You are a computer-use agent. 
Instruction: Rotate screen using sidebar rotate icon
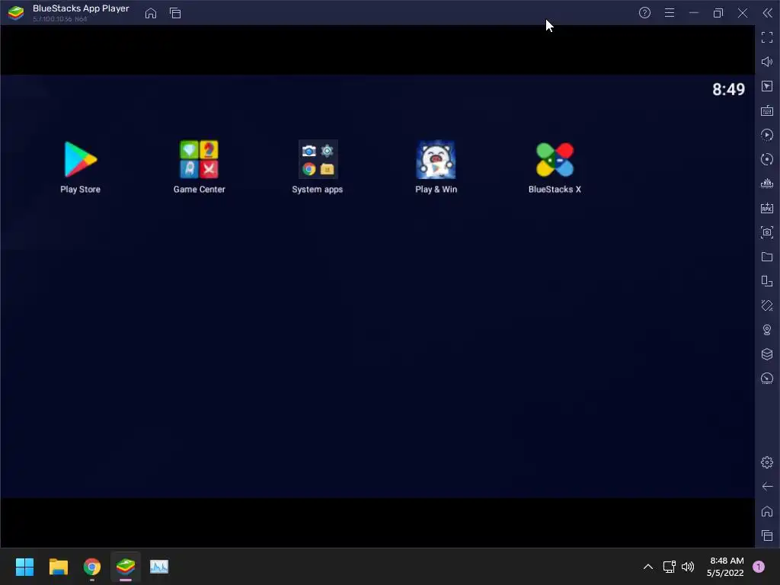pos(767,281)
